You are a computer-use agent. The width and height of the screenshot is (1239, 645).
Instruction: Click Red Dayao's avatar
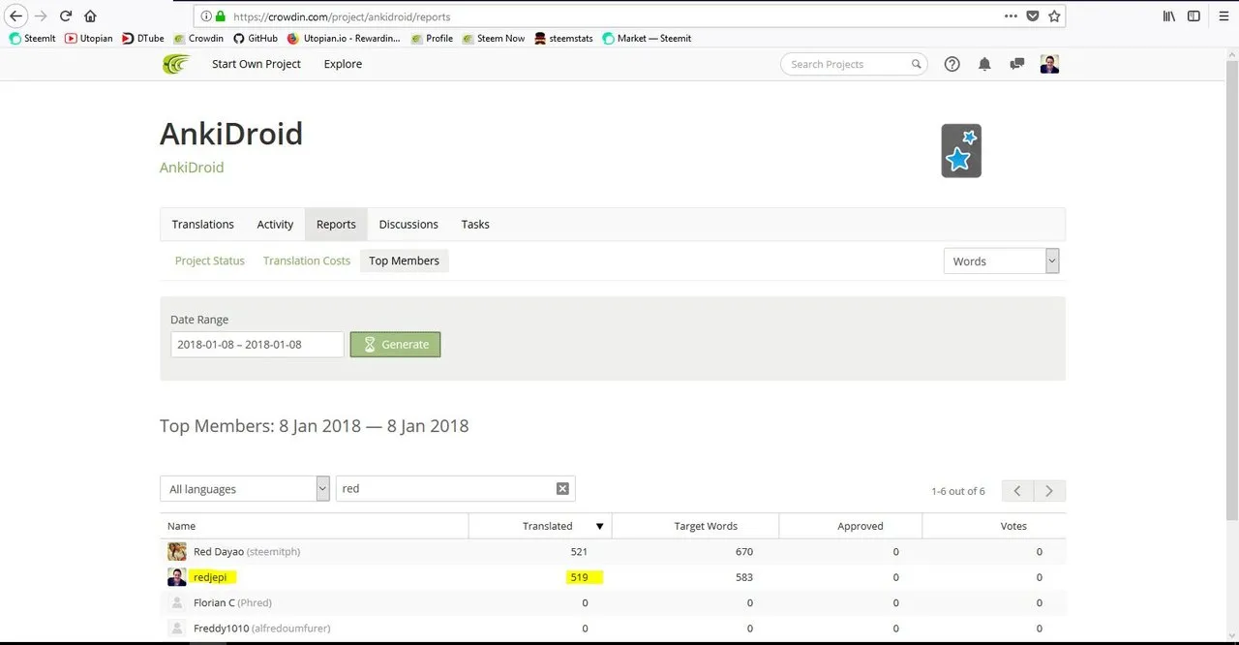pos(177,551)
